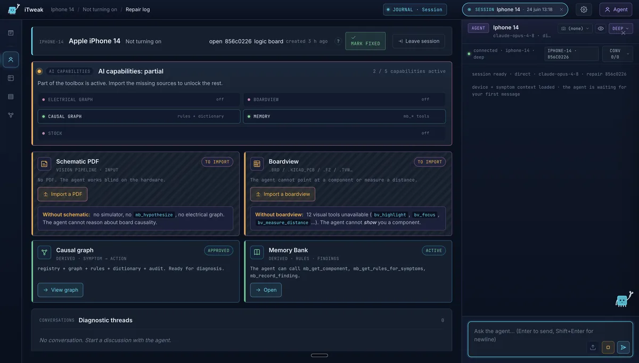Click Import a boardview button
The image size is (639, 363).
coord(283,194)
